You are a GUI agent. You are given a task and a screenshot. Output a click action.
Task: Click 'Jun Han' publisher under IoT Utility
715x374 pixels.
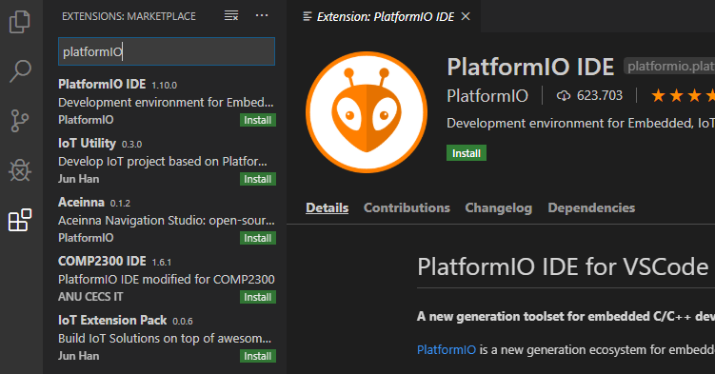(x=78, y=179)
